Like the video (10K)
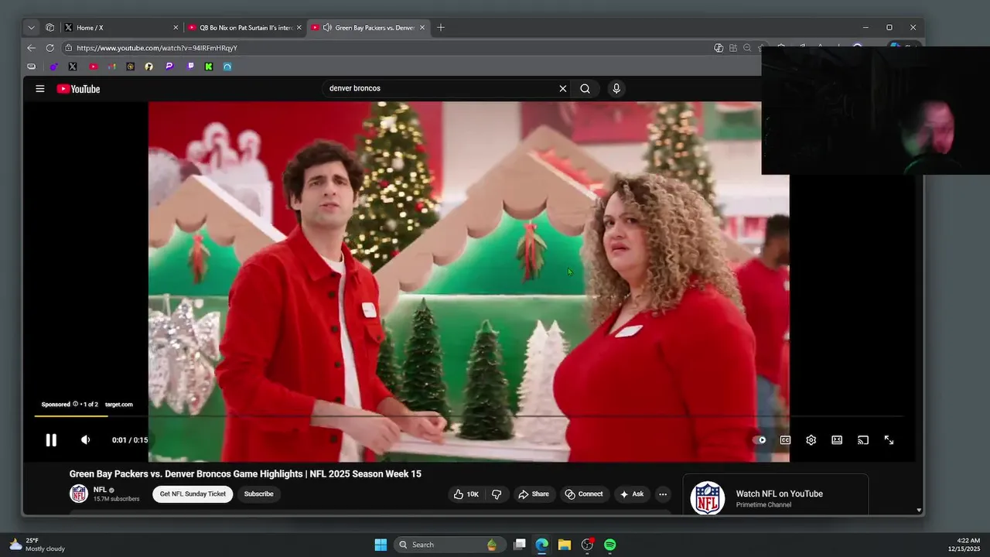 [466, 494]
